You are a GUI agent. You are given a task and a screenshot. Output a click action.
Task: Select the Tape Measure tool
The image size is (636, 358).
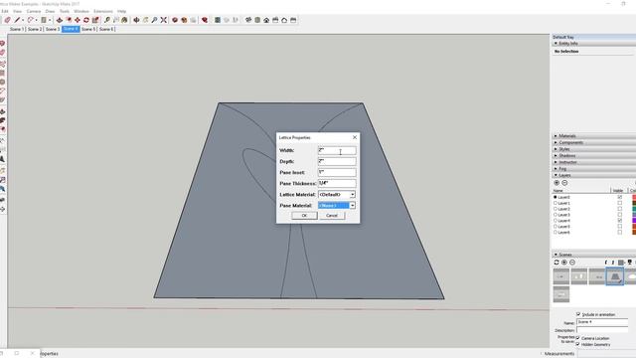tap(107, 20)
